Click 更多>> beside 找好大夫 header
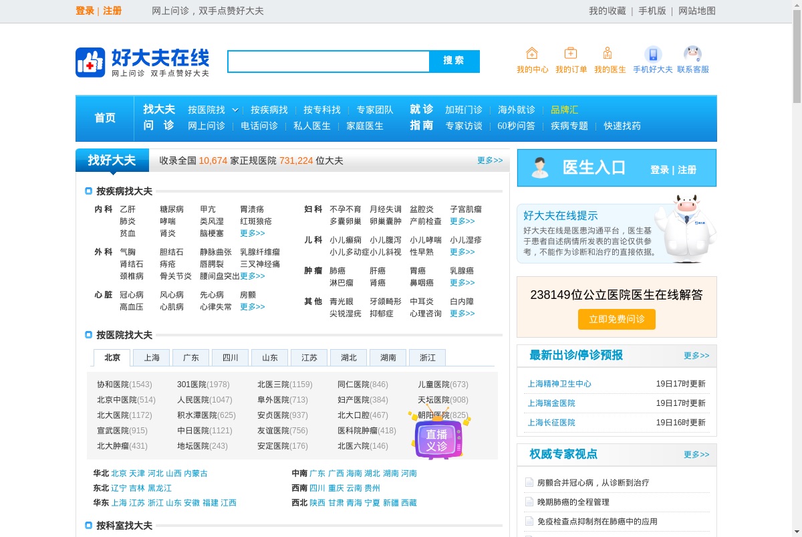The height and width of the screenshot is (537, 802). pyautogui.click(x=490, y=160)
